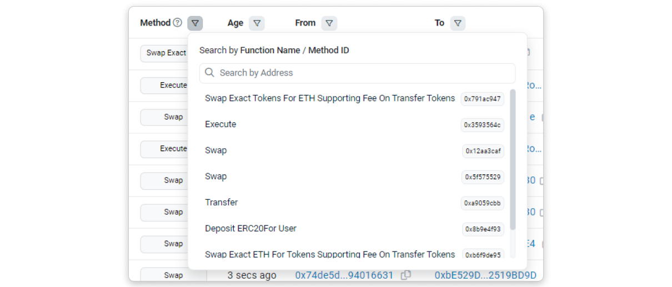Select the Transfer method option
The height and width of the screenshot is (287, 672).
[x=221, y=203]
